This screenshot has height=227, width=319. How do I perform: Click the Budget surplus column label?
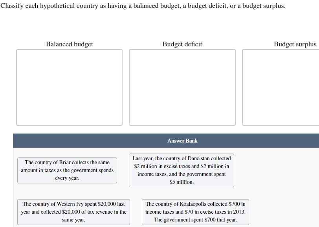(x=295, y=44)
